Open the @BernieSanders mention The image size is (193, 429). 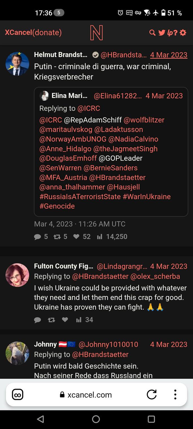[110, 168]
